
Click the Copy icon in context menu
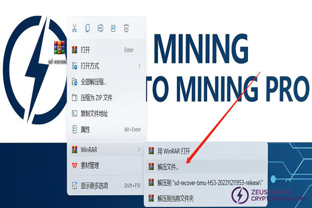[x=87, y=28]
